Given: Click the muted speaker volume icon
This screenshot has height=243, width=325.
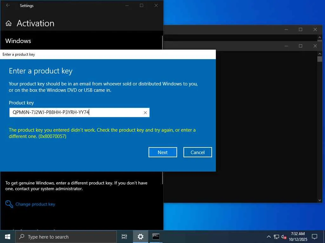Looking at the screenshot, I should (284, 237).
